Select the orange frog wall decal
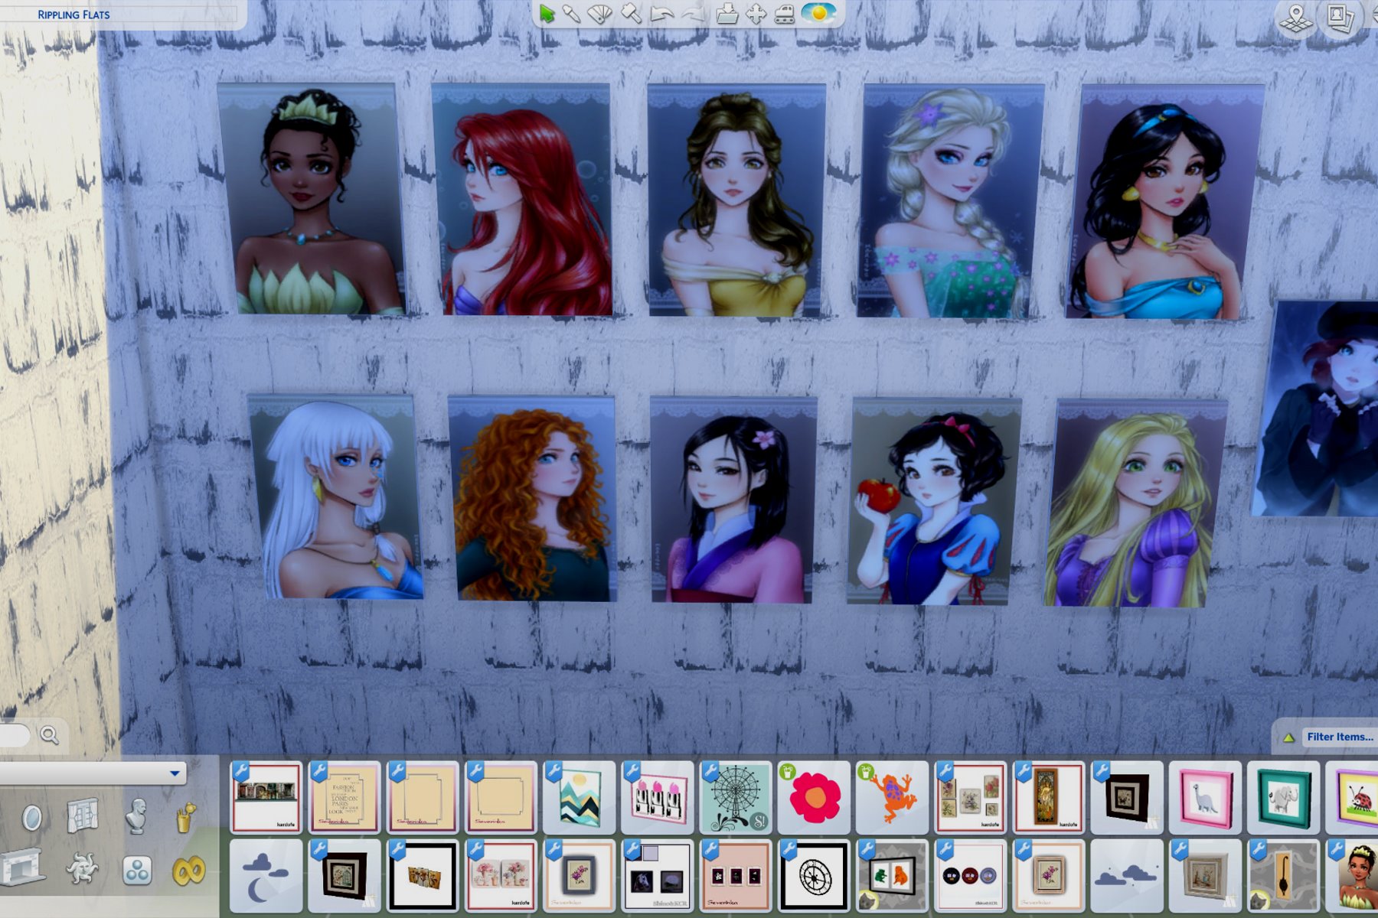Image resolution: width=1378 pixels, height=918 pixels. point(891,797)
